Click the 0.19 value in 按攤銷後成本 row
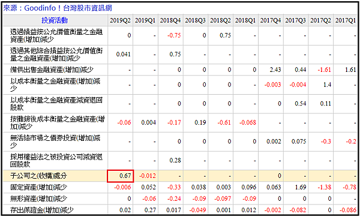Image resolution: width=360 pixels, height=217 pixels. [x=200, y=122]
